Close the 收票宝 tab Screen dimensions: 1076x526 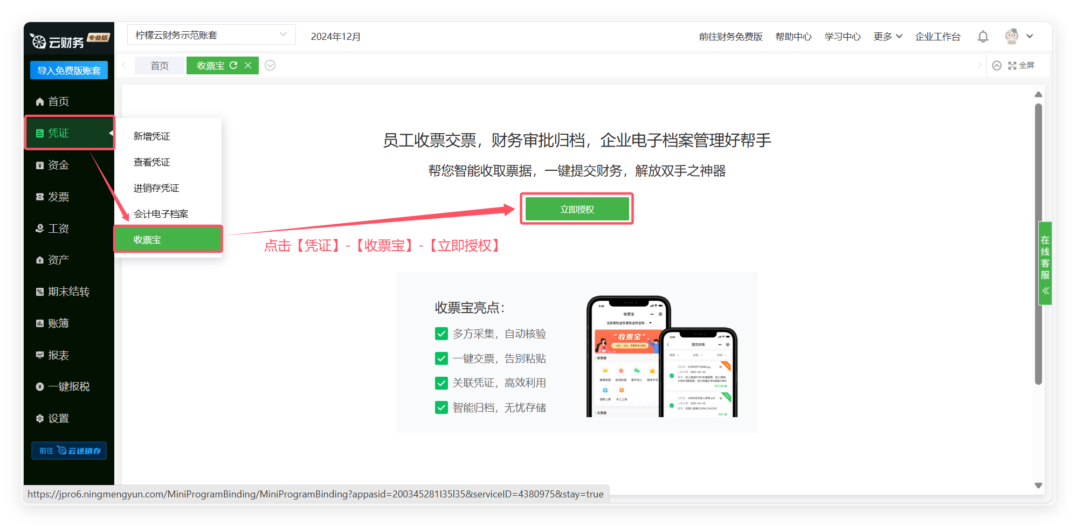[248, 65]
